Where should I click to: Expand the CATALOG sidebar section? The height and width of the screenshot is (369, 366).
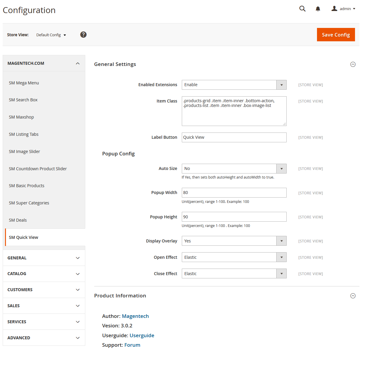point(44,274)
